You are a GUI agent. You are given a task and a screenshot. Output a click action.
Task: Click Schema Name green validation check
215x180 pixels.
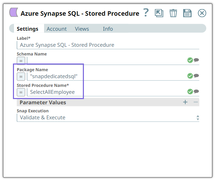click(x=190, y=60)
